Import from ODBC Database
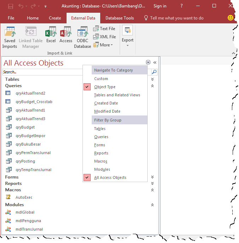The height and width of the screenshot is (243, 239). (82, 37)
